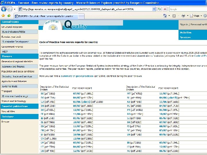Viewport: 207px width, 155px height.
Task: Click the browser Forward arrow button
Action: pyautogui.click(x=10, y=9)
